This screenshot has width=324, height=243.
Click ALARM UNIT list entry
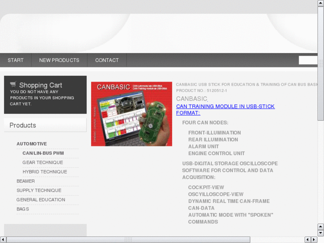(x=203, y=146)
